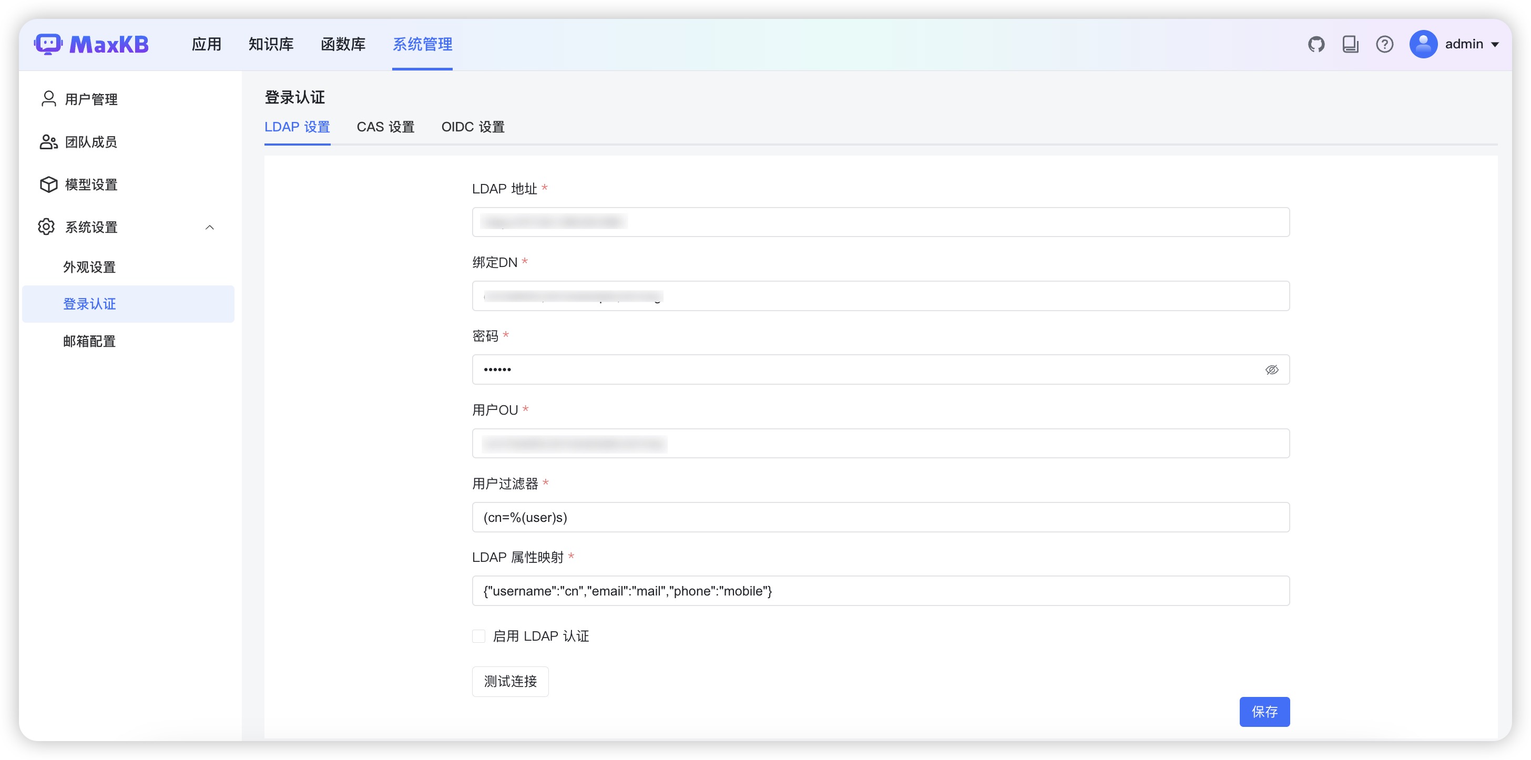This screenshot has height=760, width=1531.
Task: Select the LDAP 设置 tab
Action: 297,127
